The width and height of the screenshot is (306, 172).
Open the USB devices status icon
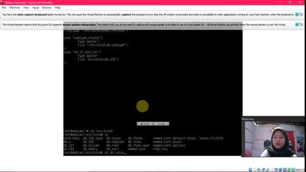[268, 170]
